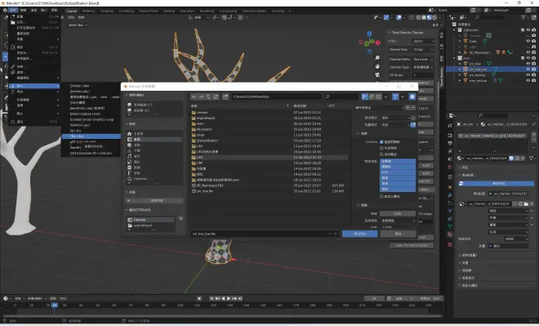Expand the Cube item in outliner
The image size is (539, 326).
[x=460, y=41]
